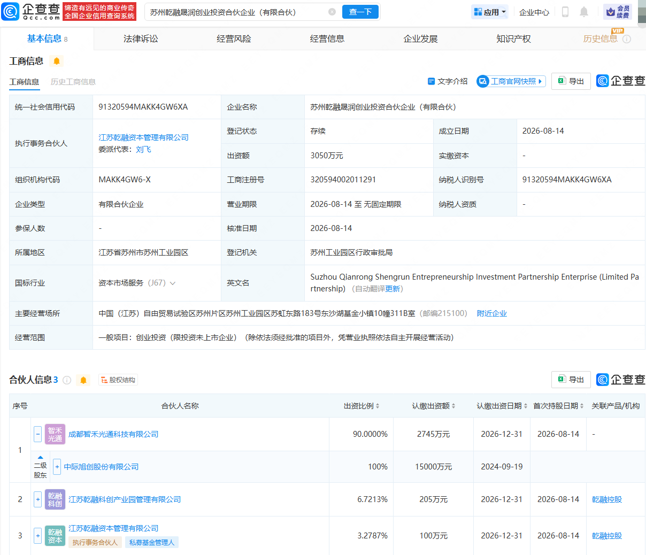Viewport: 646px width, 555px height.
Task: Click the 私募基金管理人 tag
Action: point(152,542)
